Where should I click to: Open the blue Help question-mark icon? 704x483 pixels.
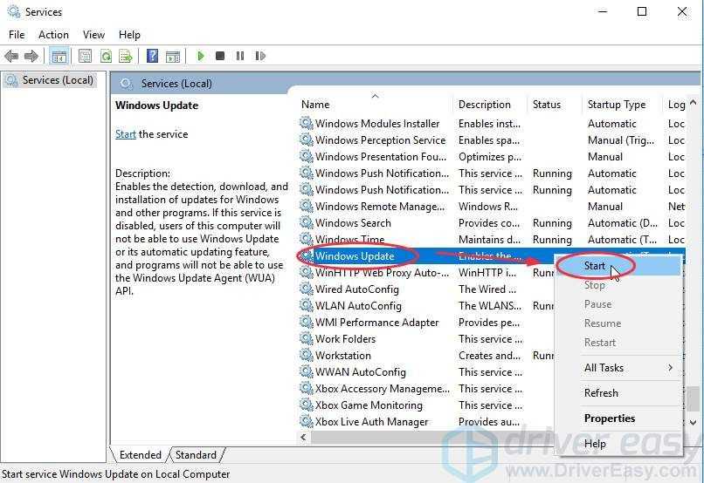click(153, 56)
